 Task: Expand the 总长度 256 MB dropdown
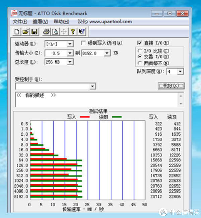70,62
